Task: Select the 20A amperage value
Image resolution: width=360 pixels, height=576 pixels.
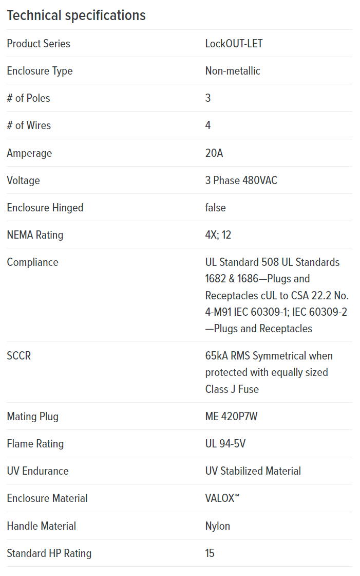Action: (214, 153)
